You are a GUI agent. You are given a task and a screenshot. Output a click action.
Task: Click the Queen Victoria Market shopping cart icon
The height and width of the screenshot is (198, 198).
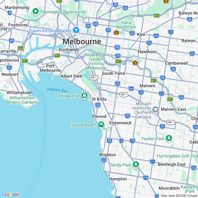click(x=76, y=30)
